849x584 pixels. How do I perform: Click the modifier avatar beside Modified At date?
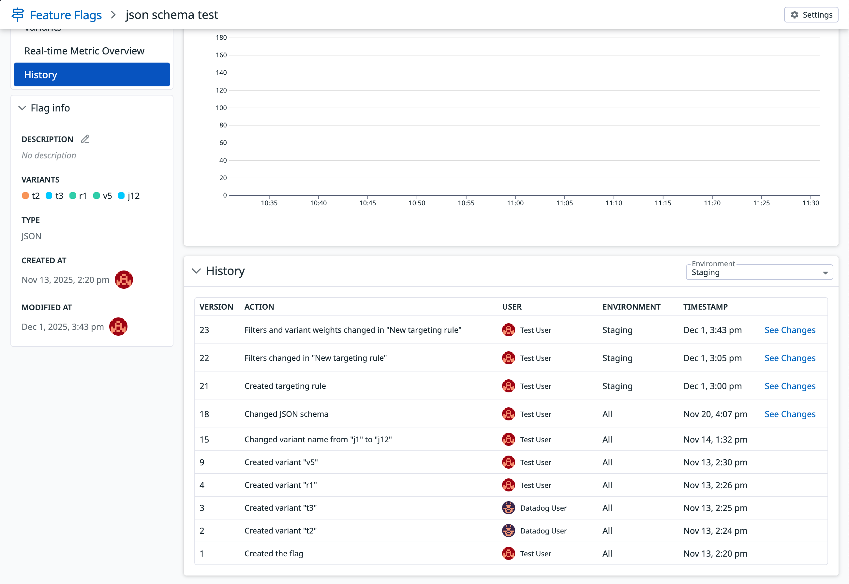click(x=118, y=327)
